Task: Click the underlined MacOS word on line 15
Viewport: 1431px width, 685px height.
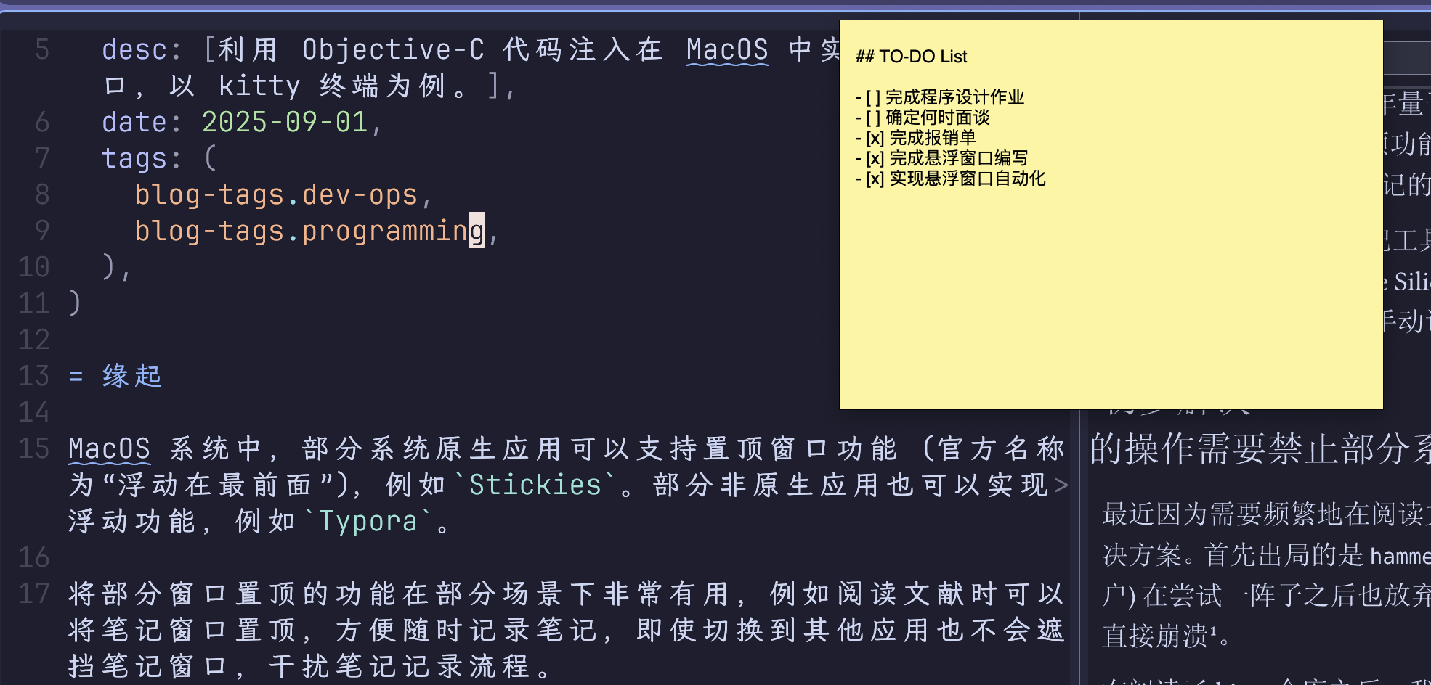Action: click(x=109, y=449)
